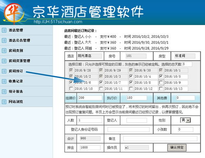Check the 2016/10/9 date checkbox
The image size is (205, 158).
[x=161, y=82]
